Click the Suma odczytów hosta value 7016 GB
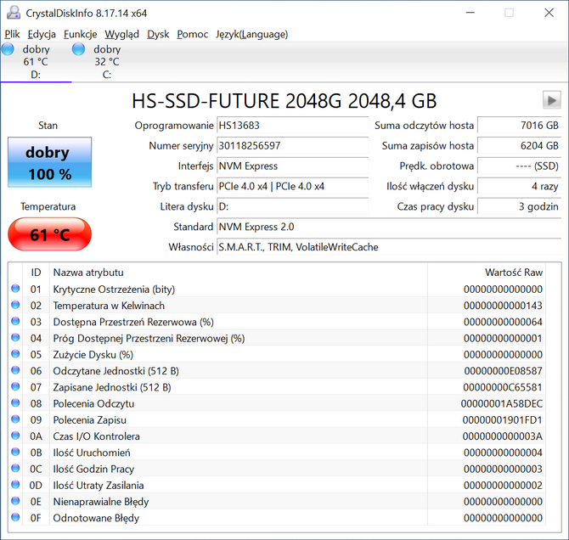Screen dimensions: 569x540 coord(519,126)
